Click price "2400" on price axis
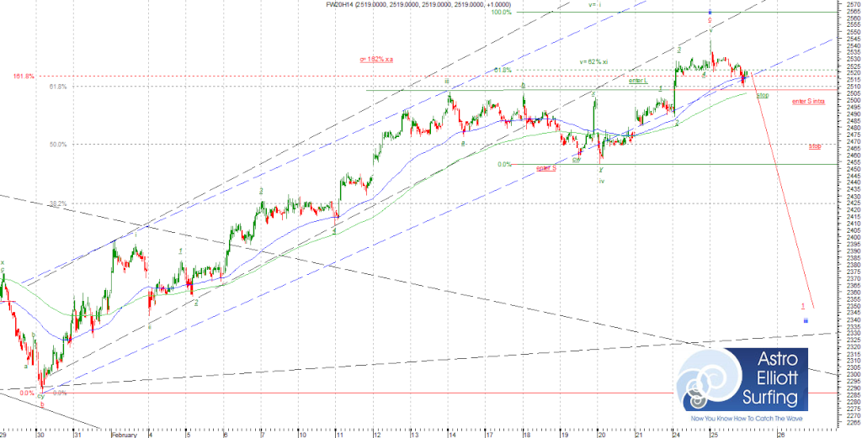This screenshot has height=438, width=862. [x=852, y=237]
